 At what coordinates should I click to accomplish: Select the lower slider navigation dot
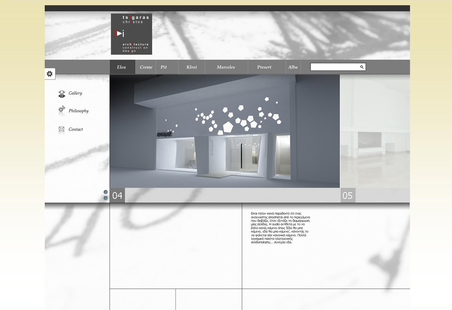coord(106,198)
